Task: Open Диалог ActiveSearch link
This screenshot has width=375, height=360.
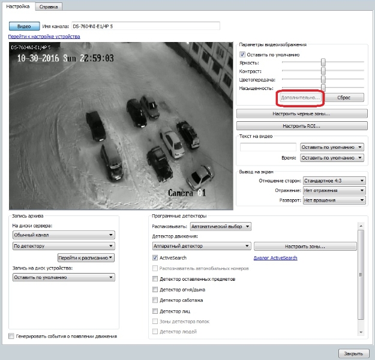Action: (x=275, y=258)
